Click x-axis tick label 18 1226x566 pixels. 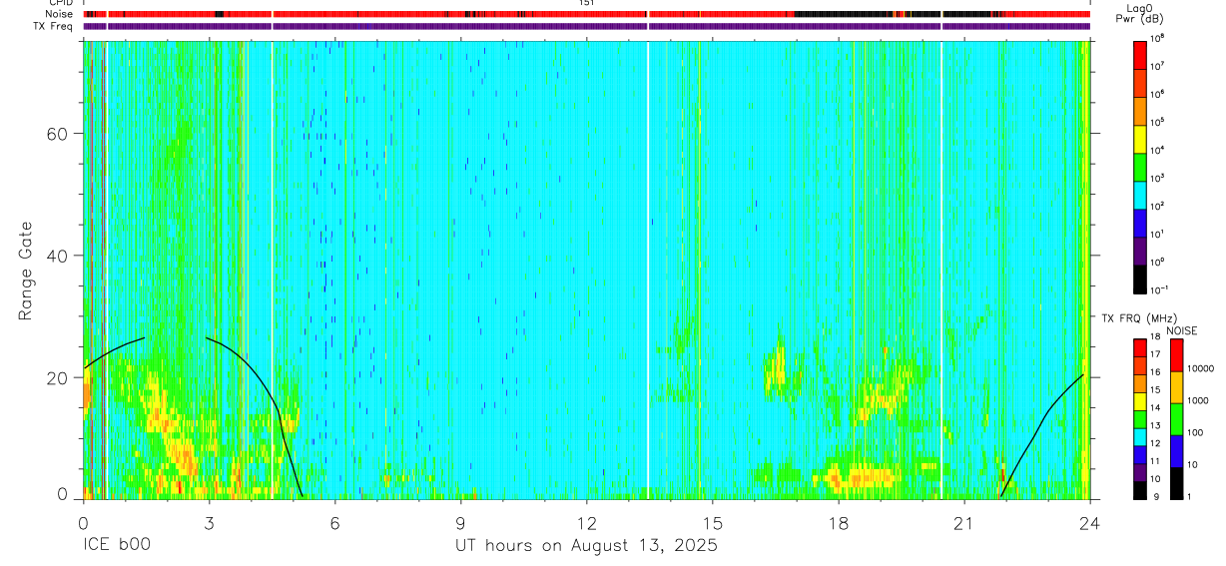pos(839,523)
